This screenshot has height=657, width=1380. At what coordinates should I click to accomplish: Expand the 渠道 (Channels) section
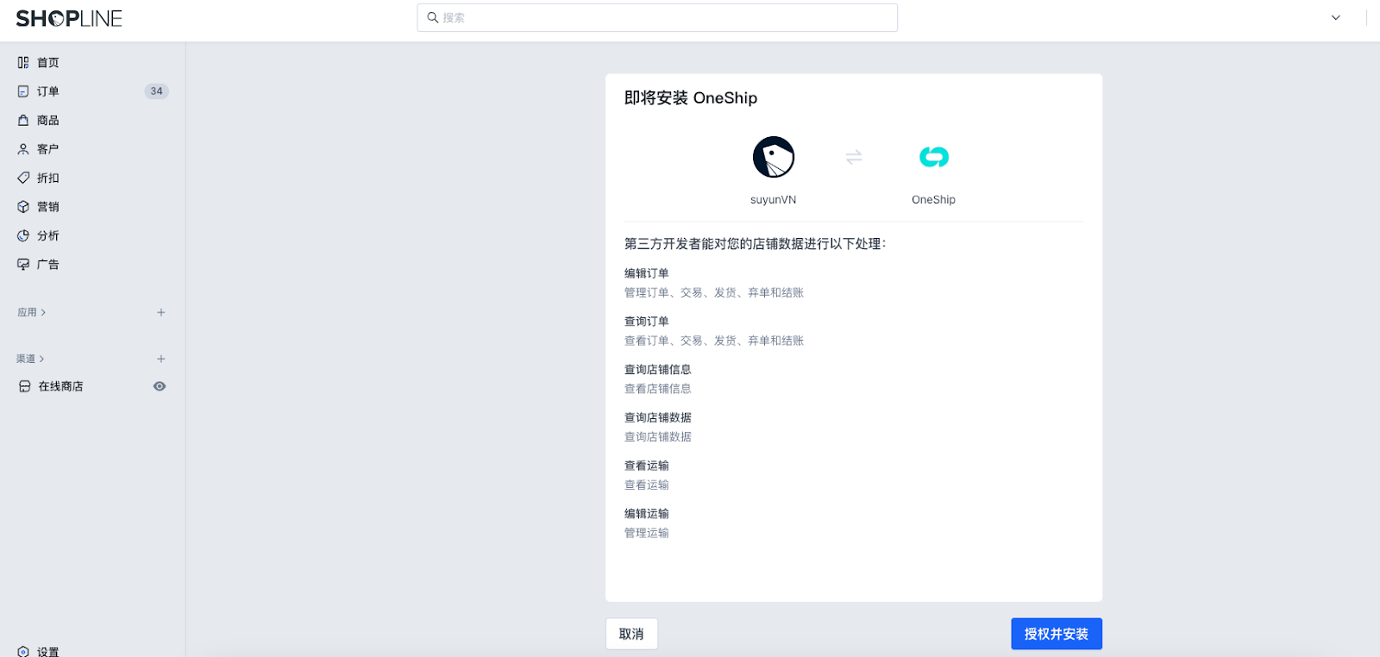click(x=31, y=359)
